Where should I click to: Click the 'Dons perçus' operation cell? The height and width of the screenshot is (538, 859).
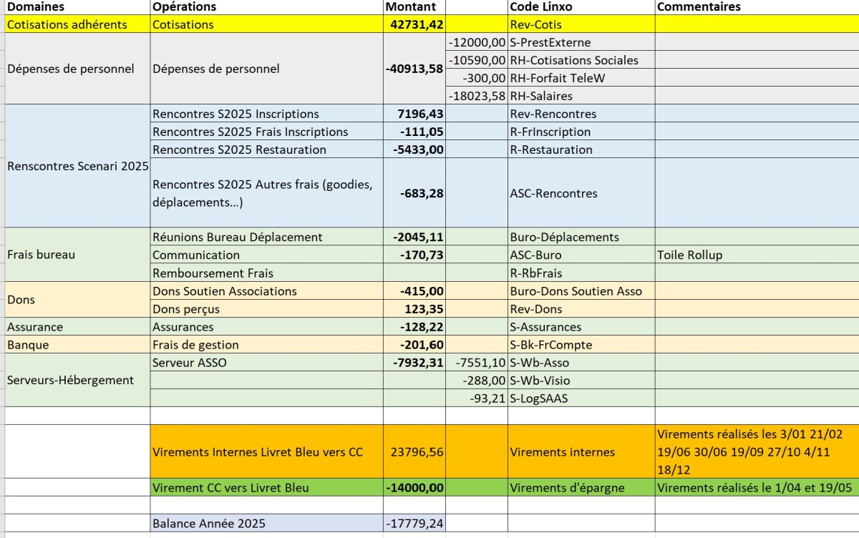pos(266,309)
